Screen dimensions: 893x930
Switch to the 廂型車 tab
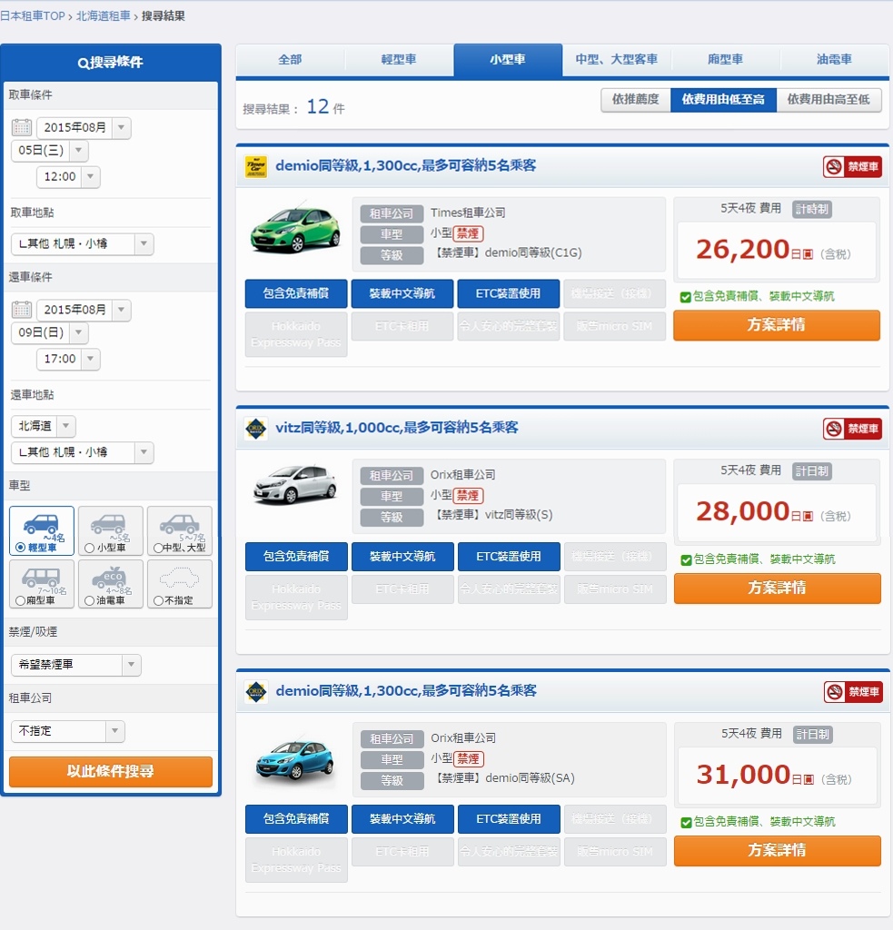725,60
